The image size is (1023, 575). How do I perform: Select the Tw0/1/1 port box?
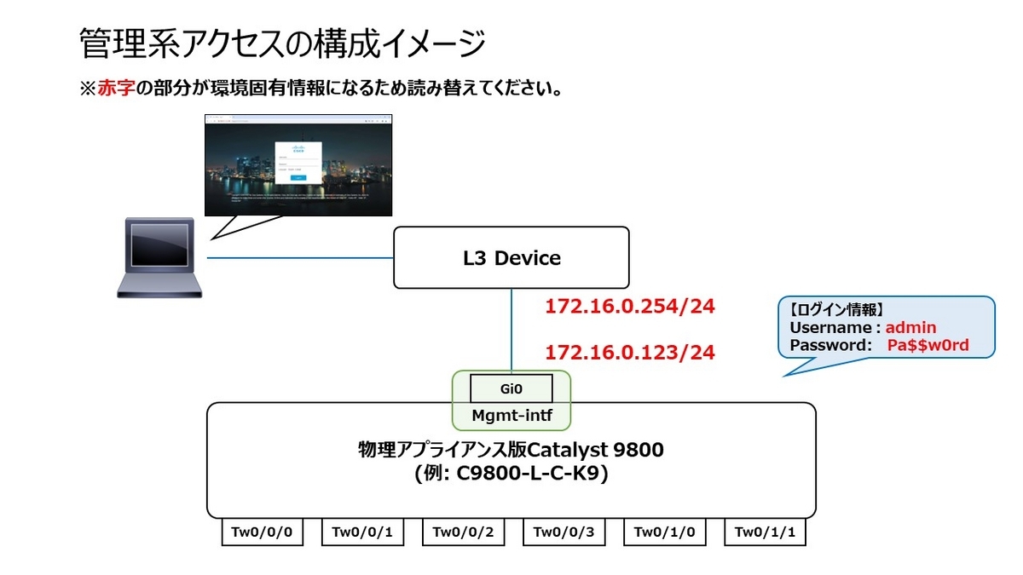765,532
